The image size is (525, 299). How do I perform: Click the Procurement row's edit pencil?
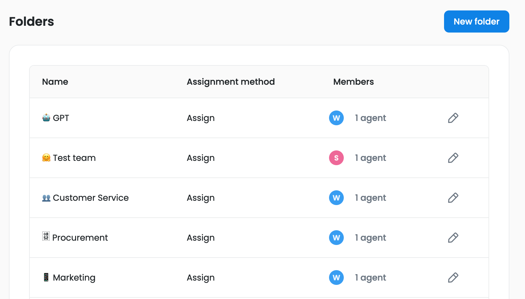pyautogui.click(x=453, y=238)
